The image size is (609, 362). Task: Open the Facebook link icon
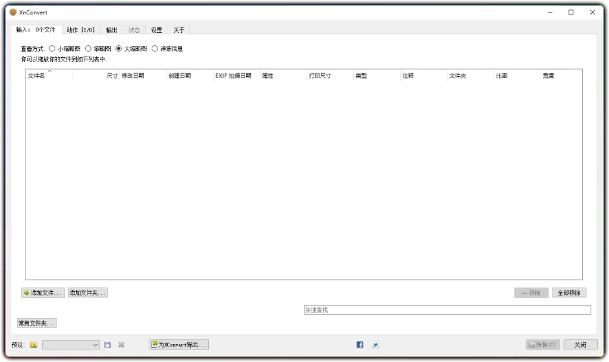[x=360, y=345]
